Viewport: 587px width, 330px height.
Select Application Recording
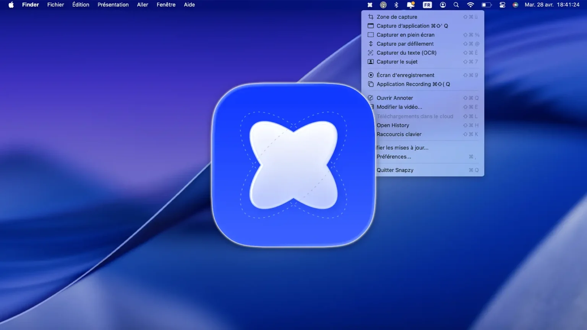423,84
